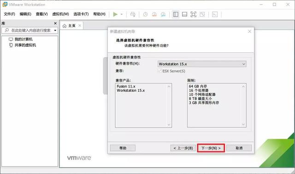Click the 兼容产品 list scroll down arrow
The height and width of the screenshot is (174, 295).
[x=169, y=124]
